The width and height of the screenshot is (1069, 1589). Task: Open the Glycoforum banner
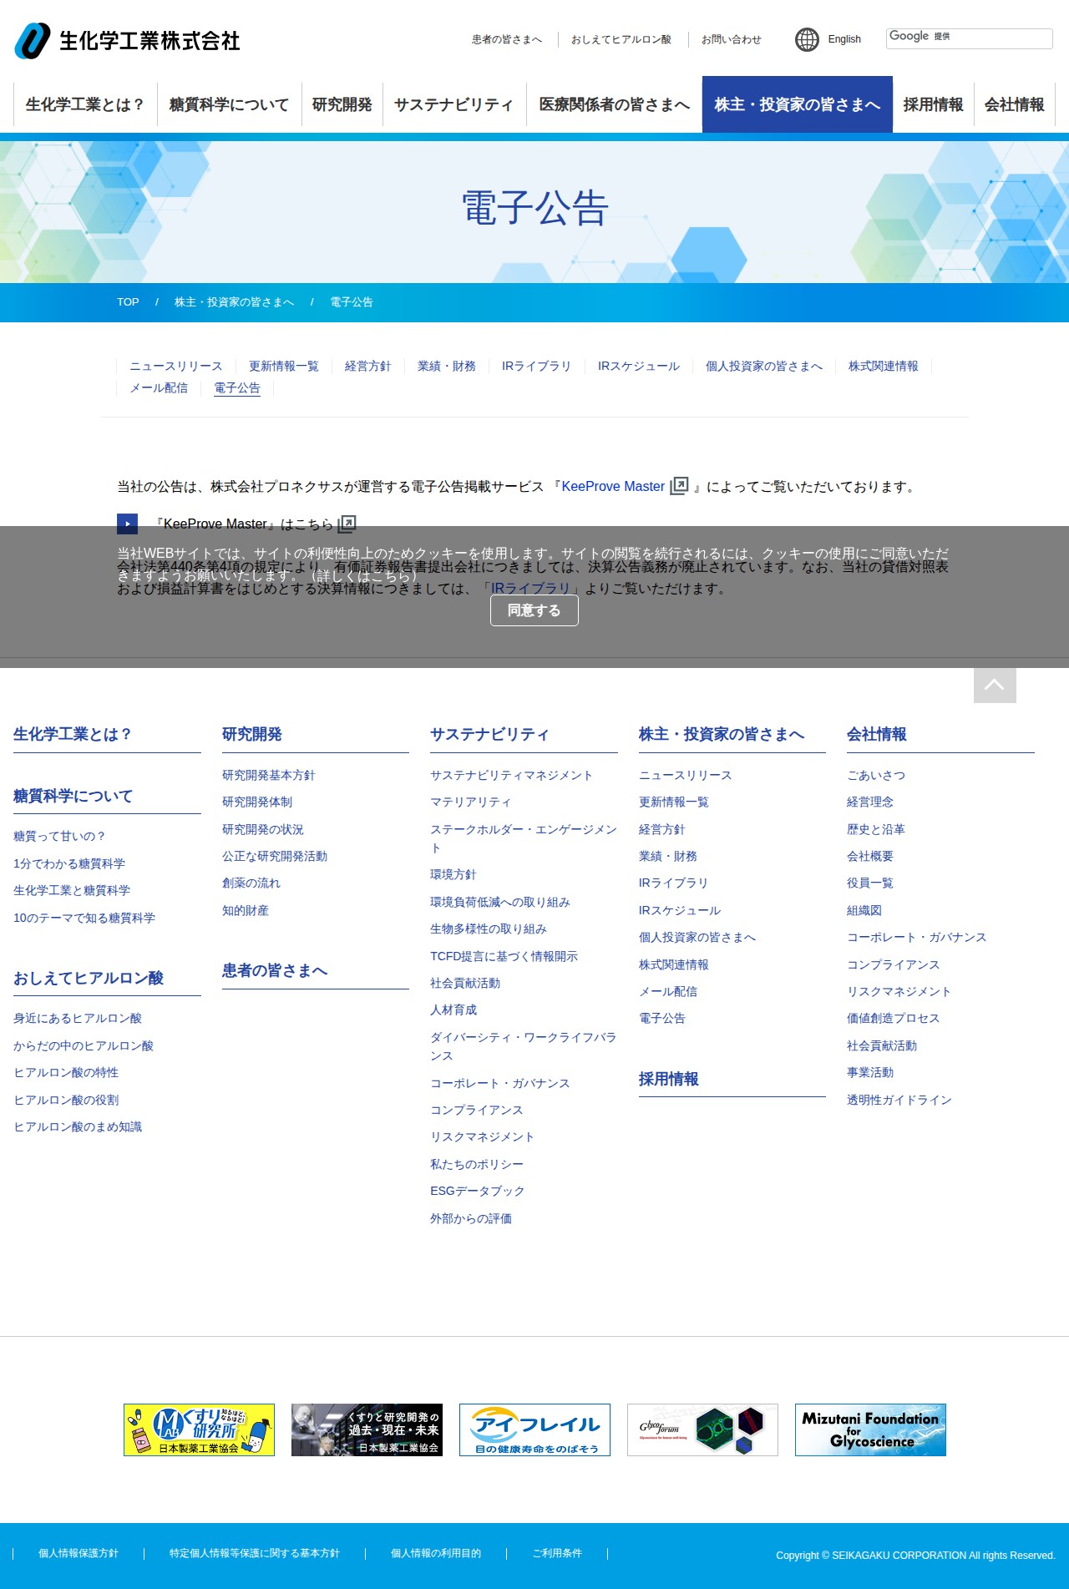click(702, 1430)
